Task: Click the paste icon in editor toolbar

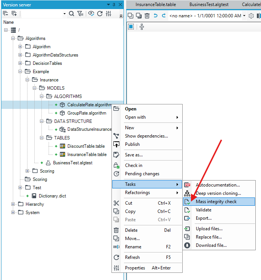Action: [139, 16]
